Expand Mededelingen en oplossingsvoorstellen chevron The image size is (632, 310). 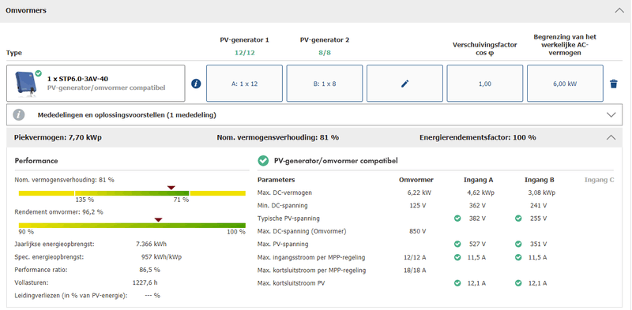611,114
